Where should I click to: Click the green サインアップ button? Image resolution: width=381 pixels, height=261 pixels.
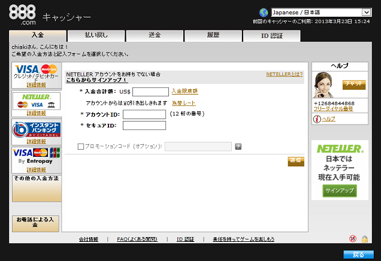click(340, 191)
